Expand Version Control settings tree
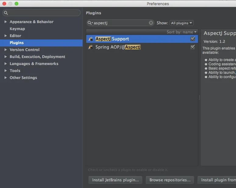The height and width of the screenshot is (188, 236). [5, 50]
